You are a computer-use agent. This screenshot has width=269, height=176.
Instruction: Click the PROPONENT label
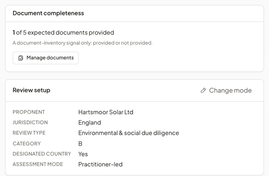(x=29, y=112)
